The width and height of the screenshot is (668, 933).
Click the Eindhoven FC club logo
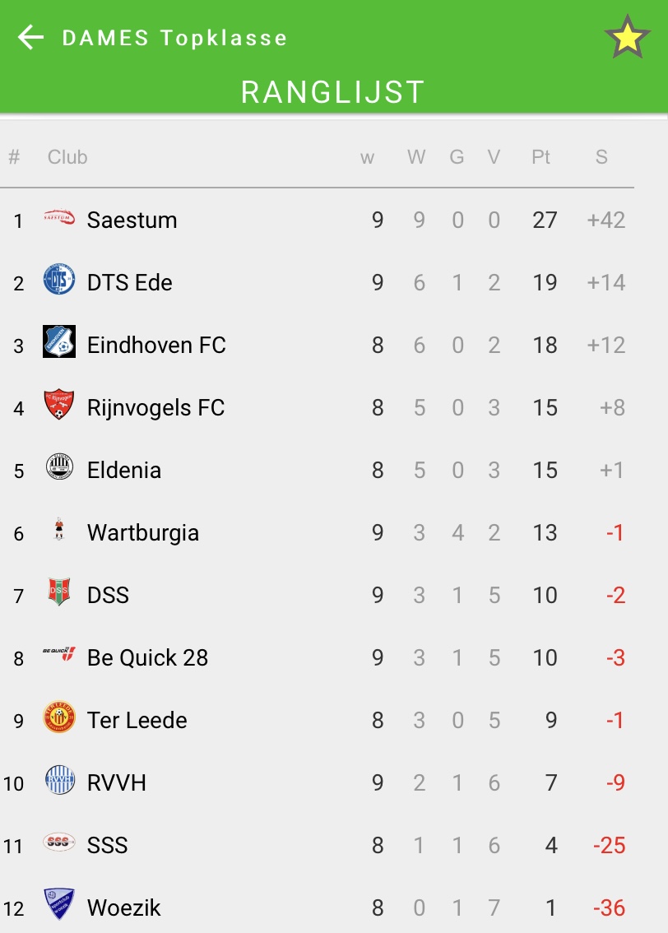click(59, 342)
